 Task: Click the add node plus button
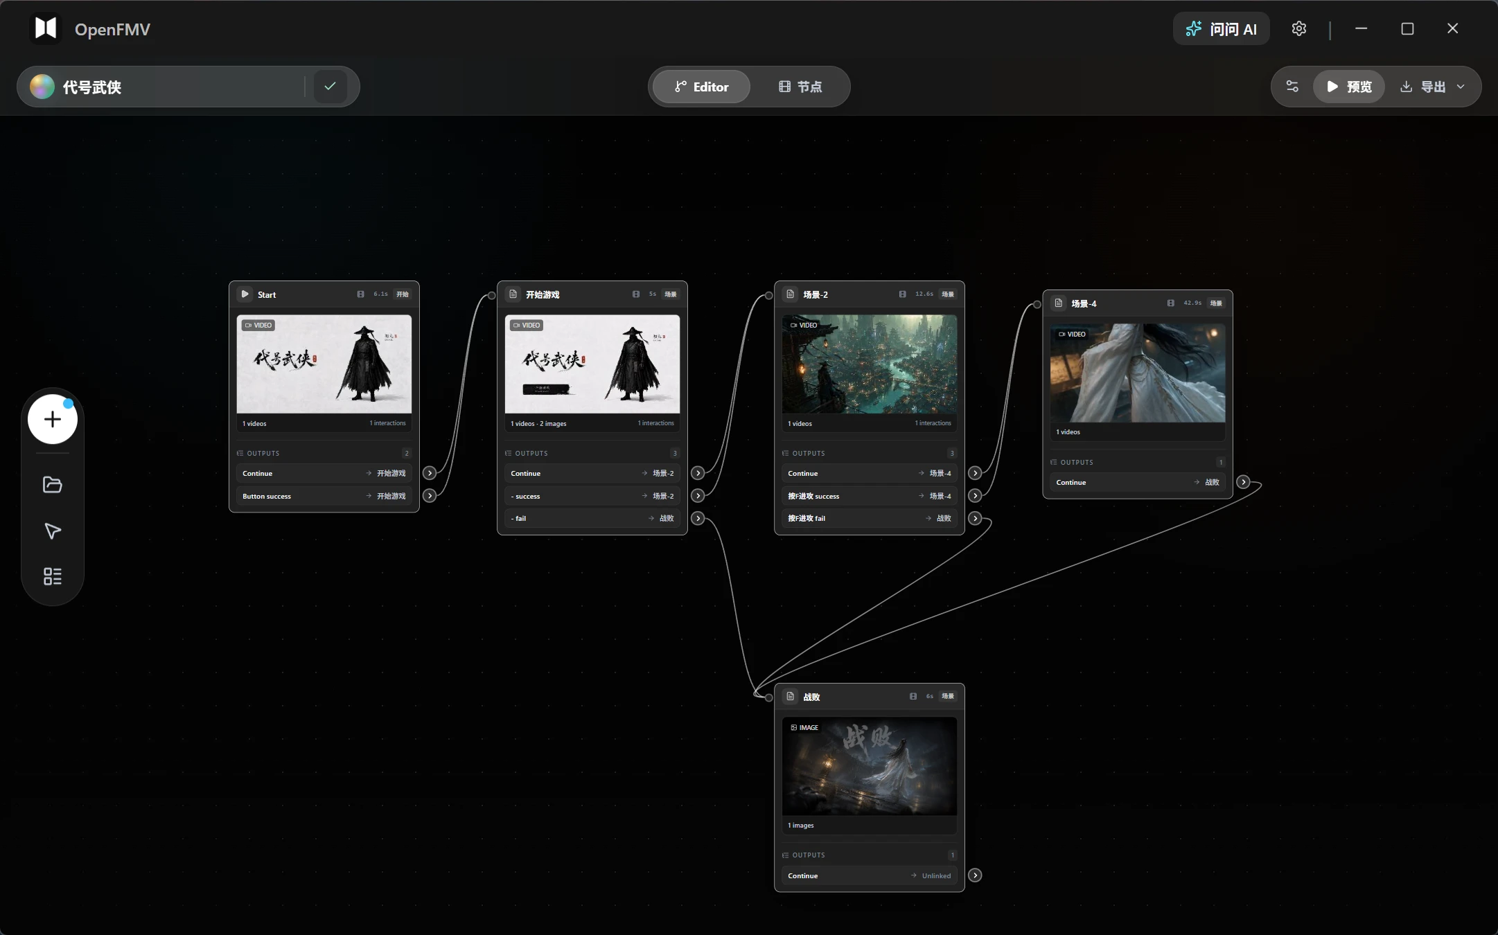point(53,419)
